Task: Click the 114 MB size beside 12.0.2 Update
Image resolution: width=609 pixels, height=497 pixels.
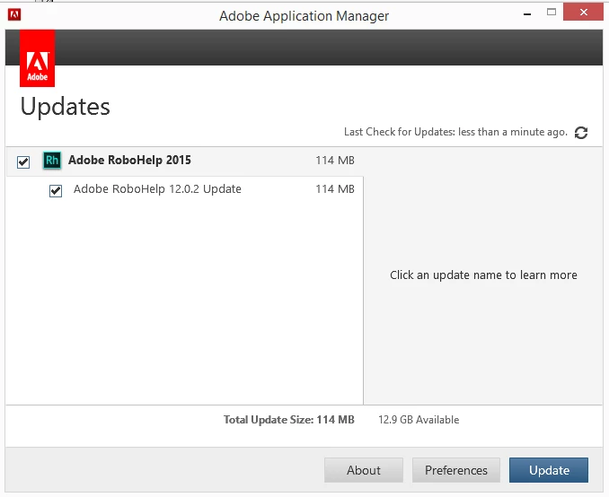Action: [335, 189]
